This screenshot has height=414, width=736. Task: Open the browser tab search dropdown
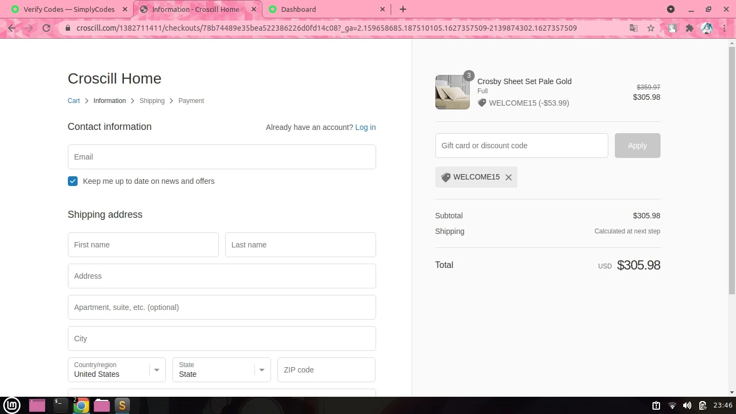point(671,9)
